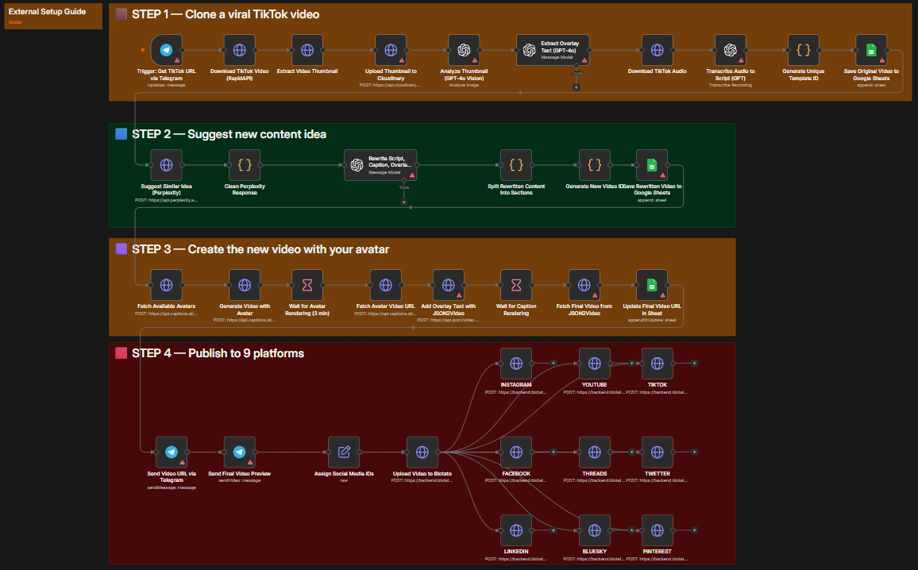Select the LINKEDIN publish node

(516, 531)
